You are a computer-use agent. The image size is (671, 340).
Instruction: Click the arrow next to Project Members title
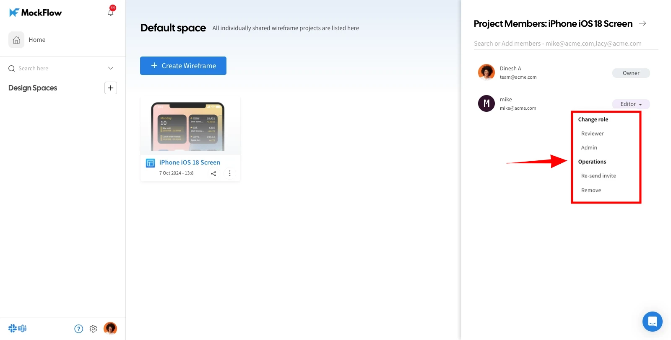[642, 23]
